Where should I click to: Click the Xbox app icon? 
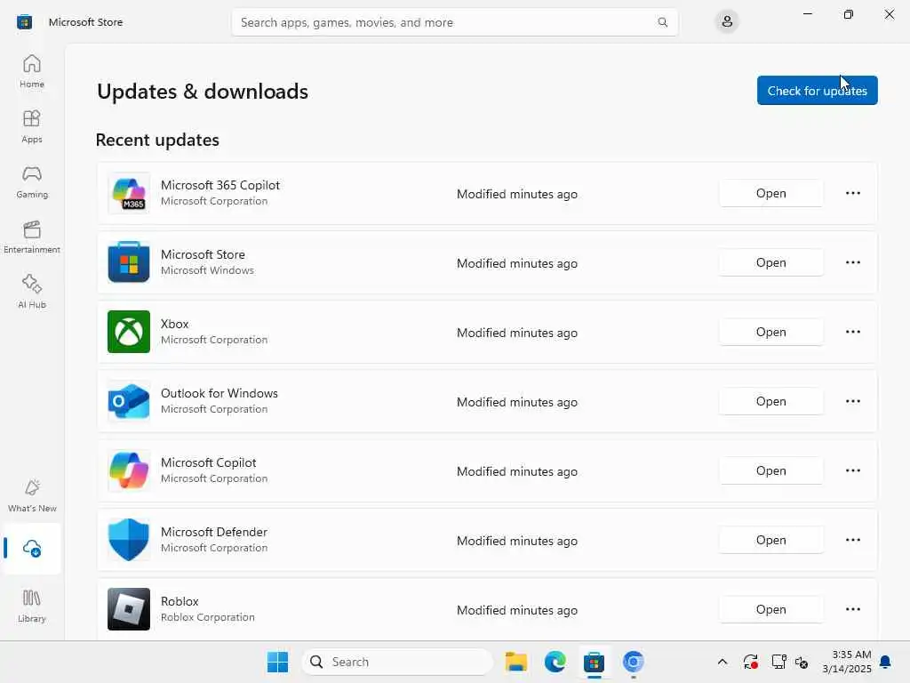point(129,332)
